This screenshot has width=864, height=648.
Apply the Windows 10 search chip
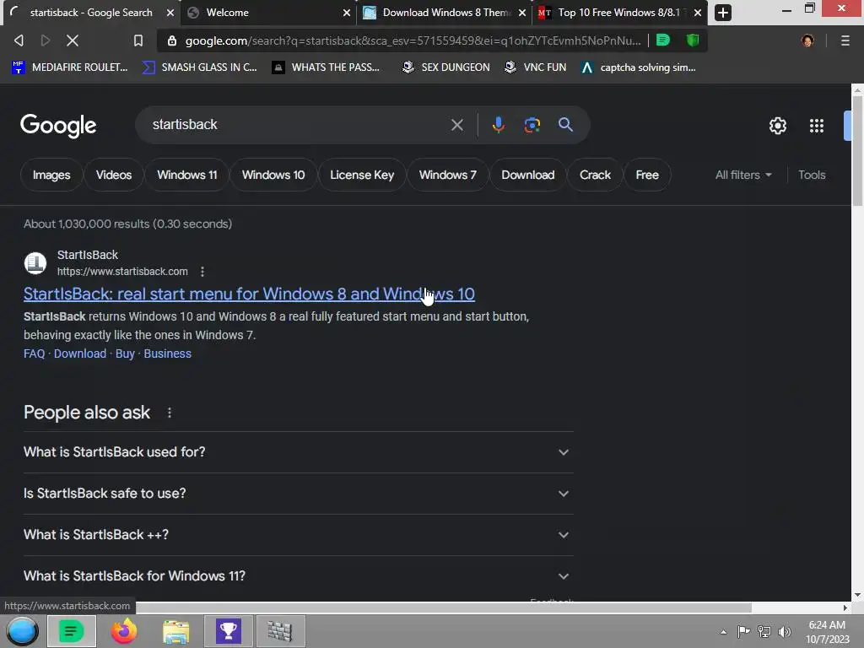click(273, 175)
